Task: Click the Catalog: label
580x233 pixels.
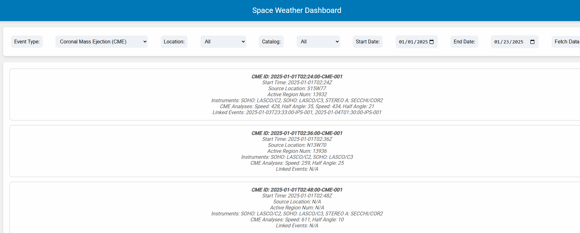Action: tap(271, 42)
